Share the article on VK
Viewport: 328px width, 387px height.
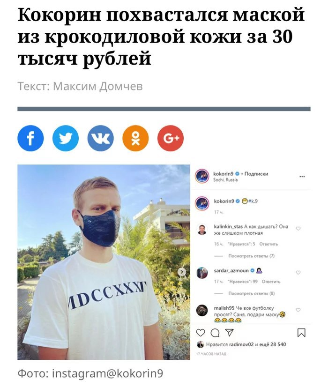click(101, 138)
